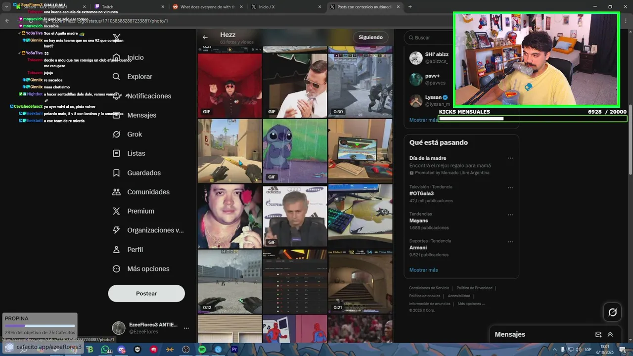This screenshot has height=356, width=633.
Task: Close the Inicio / X tab
Action: click(319, 7)
